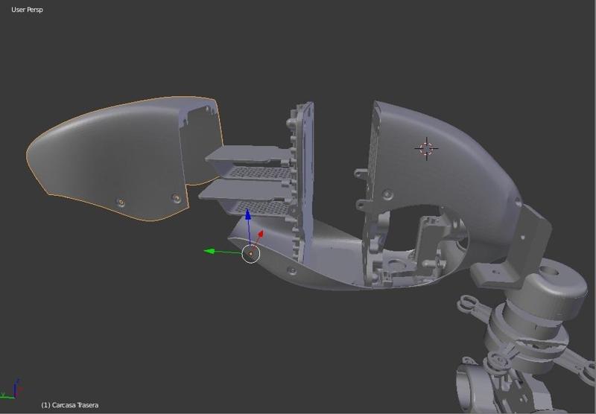Click the 3D cursor crosshair

click(426, 148)
